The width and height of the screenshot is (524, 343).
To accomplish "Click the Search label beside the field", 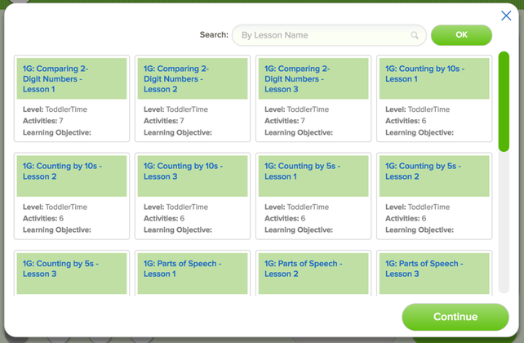I will [x=214, y=35].
